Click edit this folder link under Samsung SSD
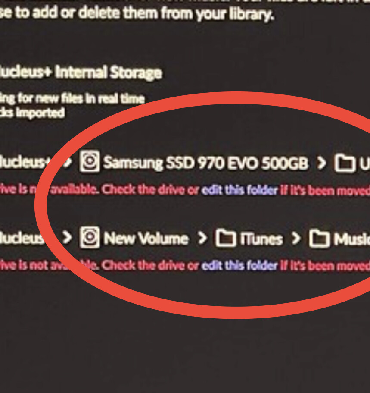The image size is (370, 393). tap(239, 191)
